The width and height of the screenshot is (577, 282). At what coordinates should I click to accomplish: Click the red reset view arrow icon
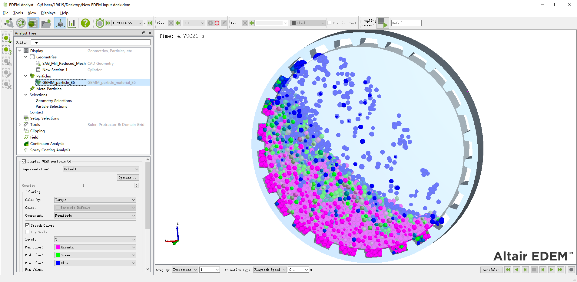pyautogui.click(x=217, y=23)
